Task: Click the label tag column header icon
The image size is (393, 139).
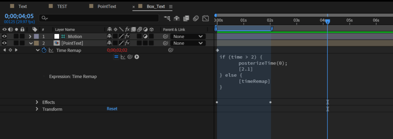Action: click(x=35, y=29)
